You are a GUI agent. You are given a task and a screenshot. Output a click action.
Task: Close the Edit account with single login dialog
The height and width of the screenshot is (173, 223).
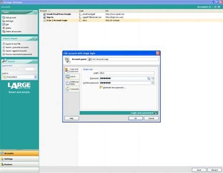tap(158, 53)
